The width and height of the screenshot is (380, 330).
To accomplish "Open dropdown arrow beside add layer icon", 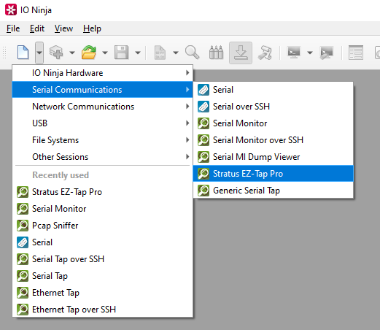I will (72, 53).
